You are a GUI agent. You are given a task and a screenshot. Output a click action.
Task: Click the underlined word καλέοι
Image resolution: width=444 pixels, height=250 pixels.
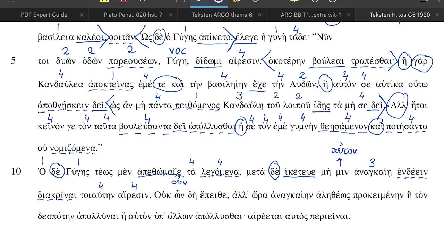click(91, 37)
